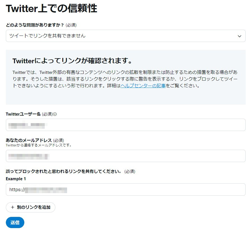
Task: Click the Example 1 link input field
Action: (125, 189)
